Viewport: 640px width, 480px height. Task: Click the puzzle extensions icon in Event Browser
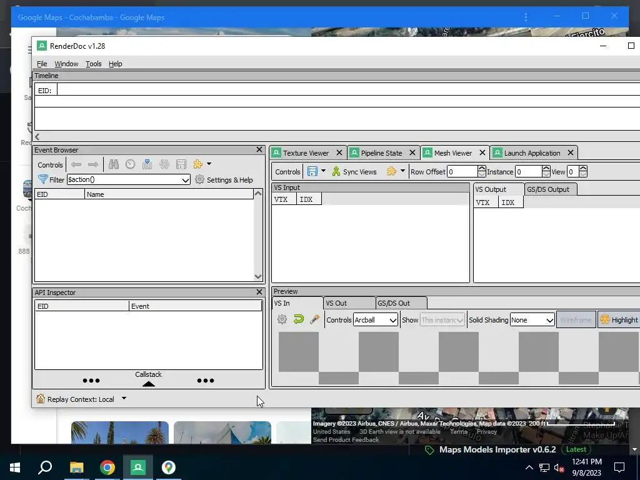198,164
